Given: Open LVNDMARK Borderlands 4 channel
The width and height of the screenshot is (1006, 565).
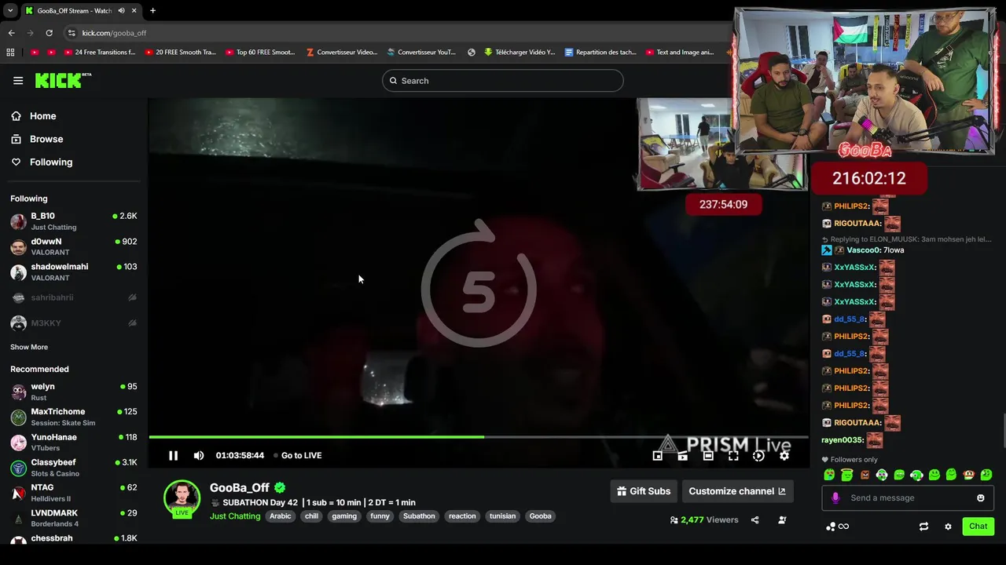Looking at the screenshot, I should [74, 518].
